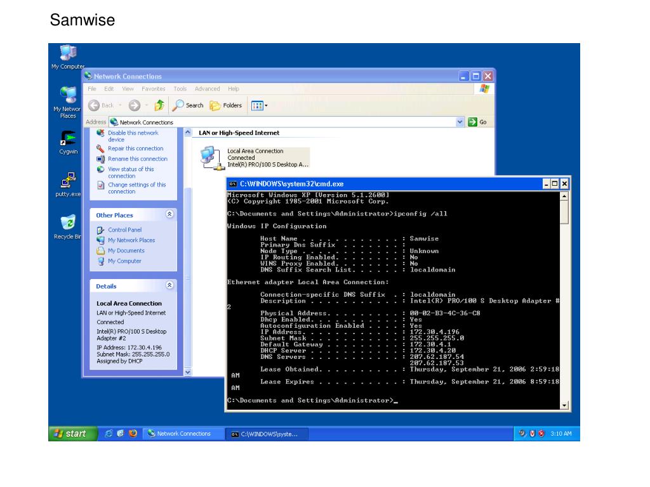Click scroll up arrow in cmd window
The image size is (650, 487).
(x=564, y=197)
